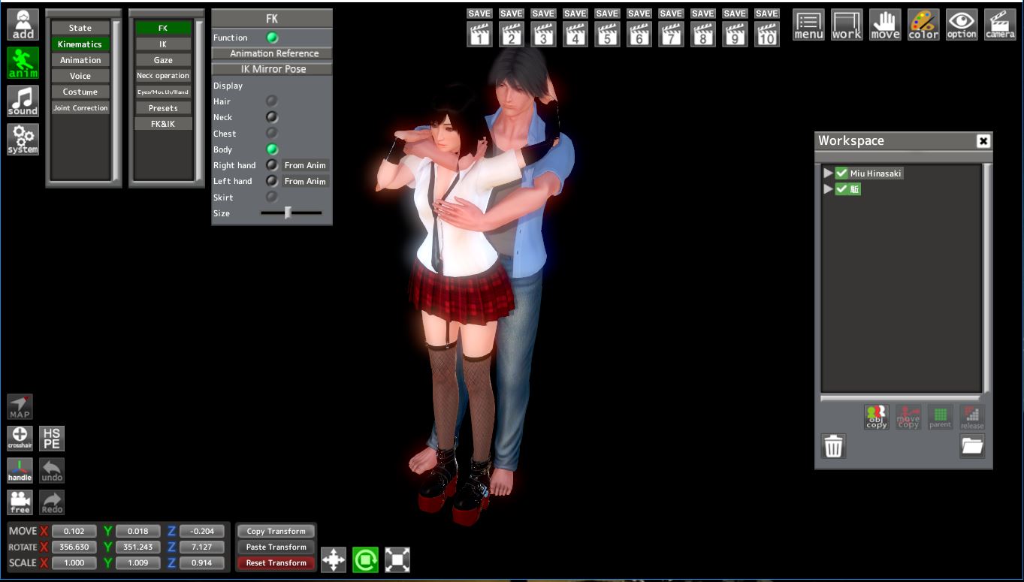
Task: Select the IK kinematics tab
Action: click(163, 44)
